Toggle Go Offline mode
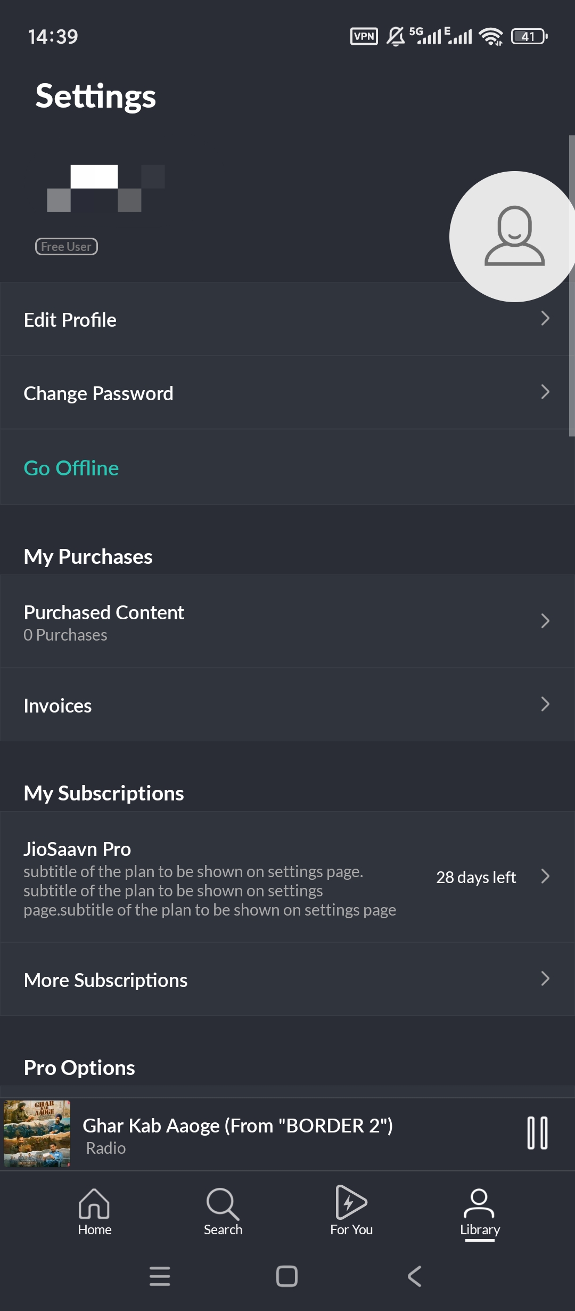 71,468
